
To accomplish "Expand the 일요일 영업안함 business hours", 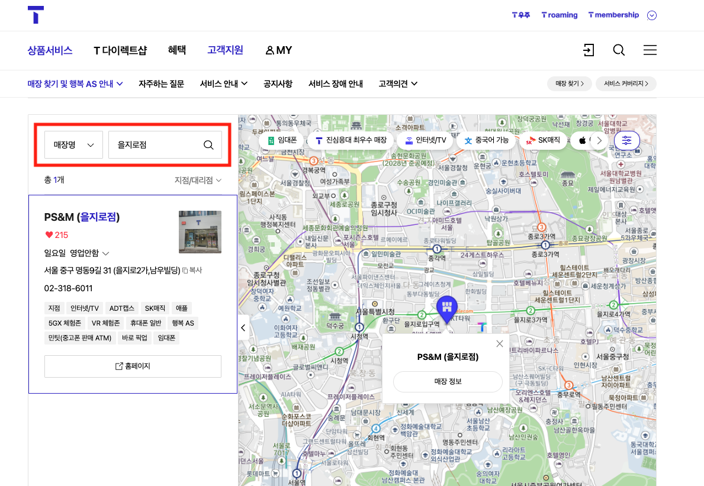I will tap(76, 253).
